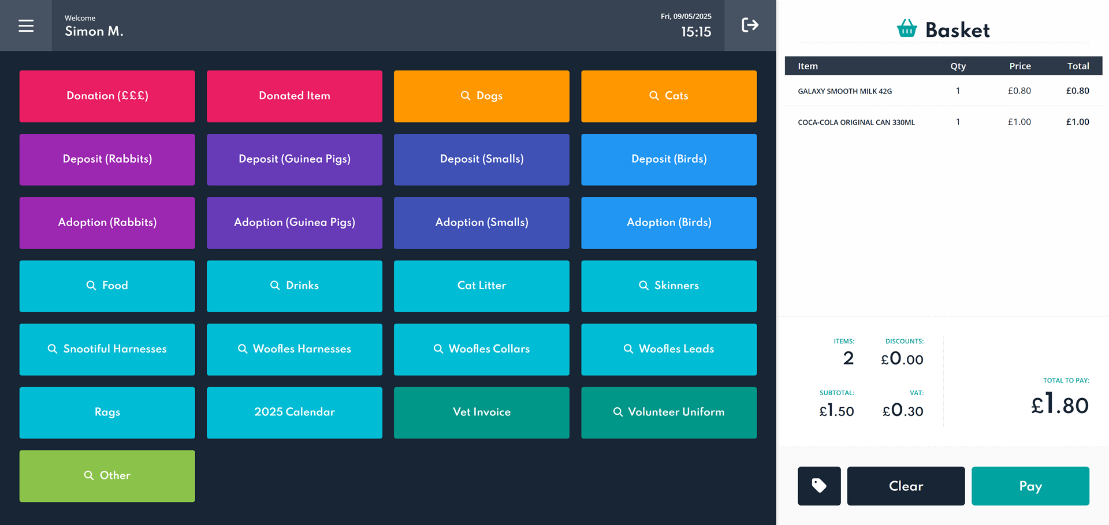Select Galaxy Smooth Milk basket row

tap(943, 91)
